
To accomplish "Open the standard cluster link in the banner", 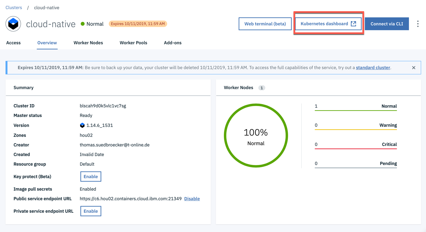I will coord(373,68).
